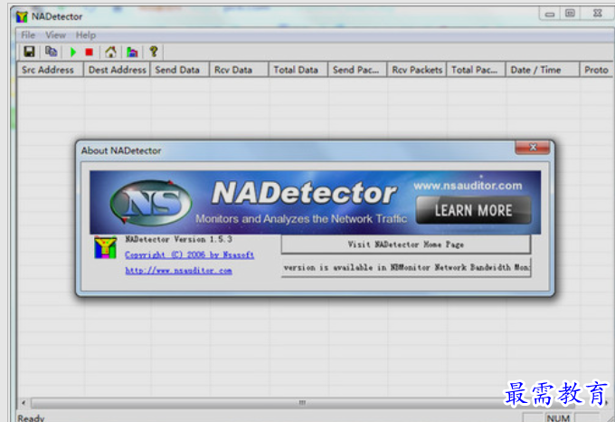Click the Total Pac... column header
The height and width of the screenshot is (422, 615).
tap(476, 70)
